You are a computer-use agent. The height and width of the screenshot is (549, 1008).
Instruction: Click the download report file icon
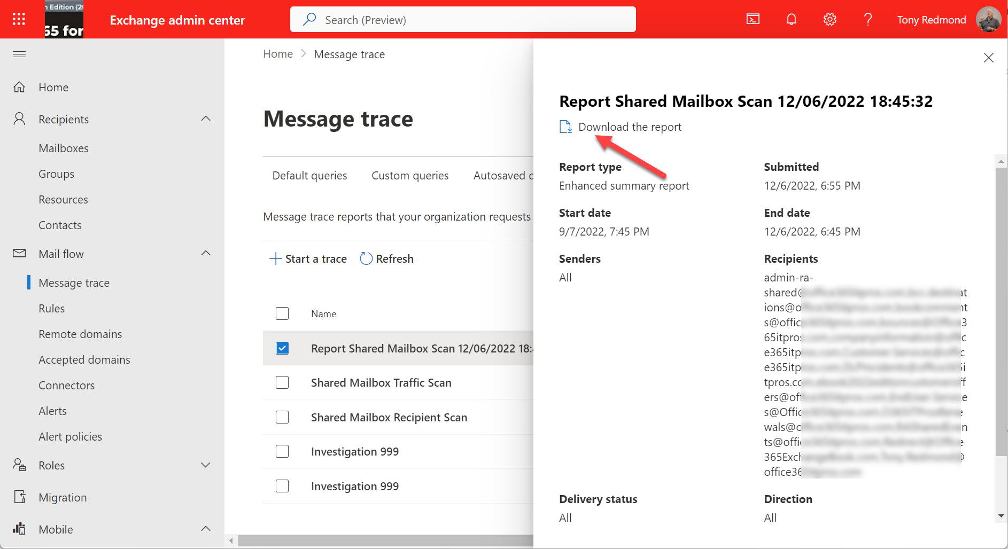pyautogui.click(x=565, y=127)
